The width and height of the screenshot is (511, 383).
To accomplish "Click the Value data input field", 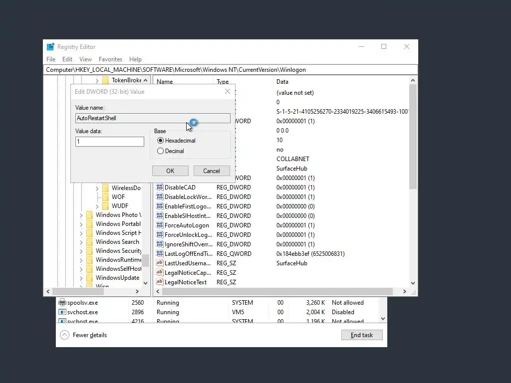I will point(109,141).
